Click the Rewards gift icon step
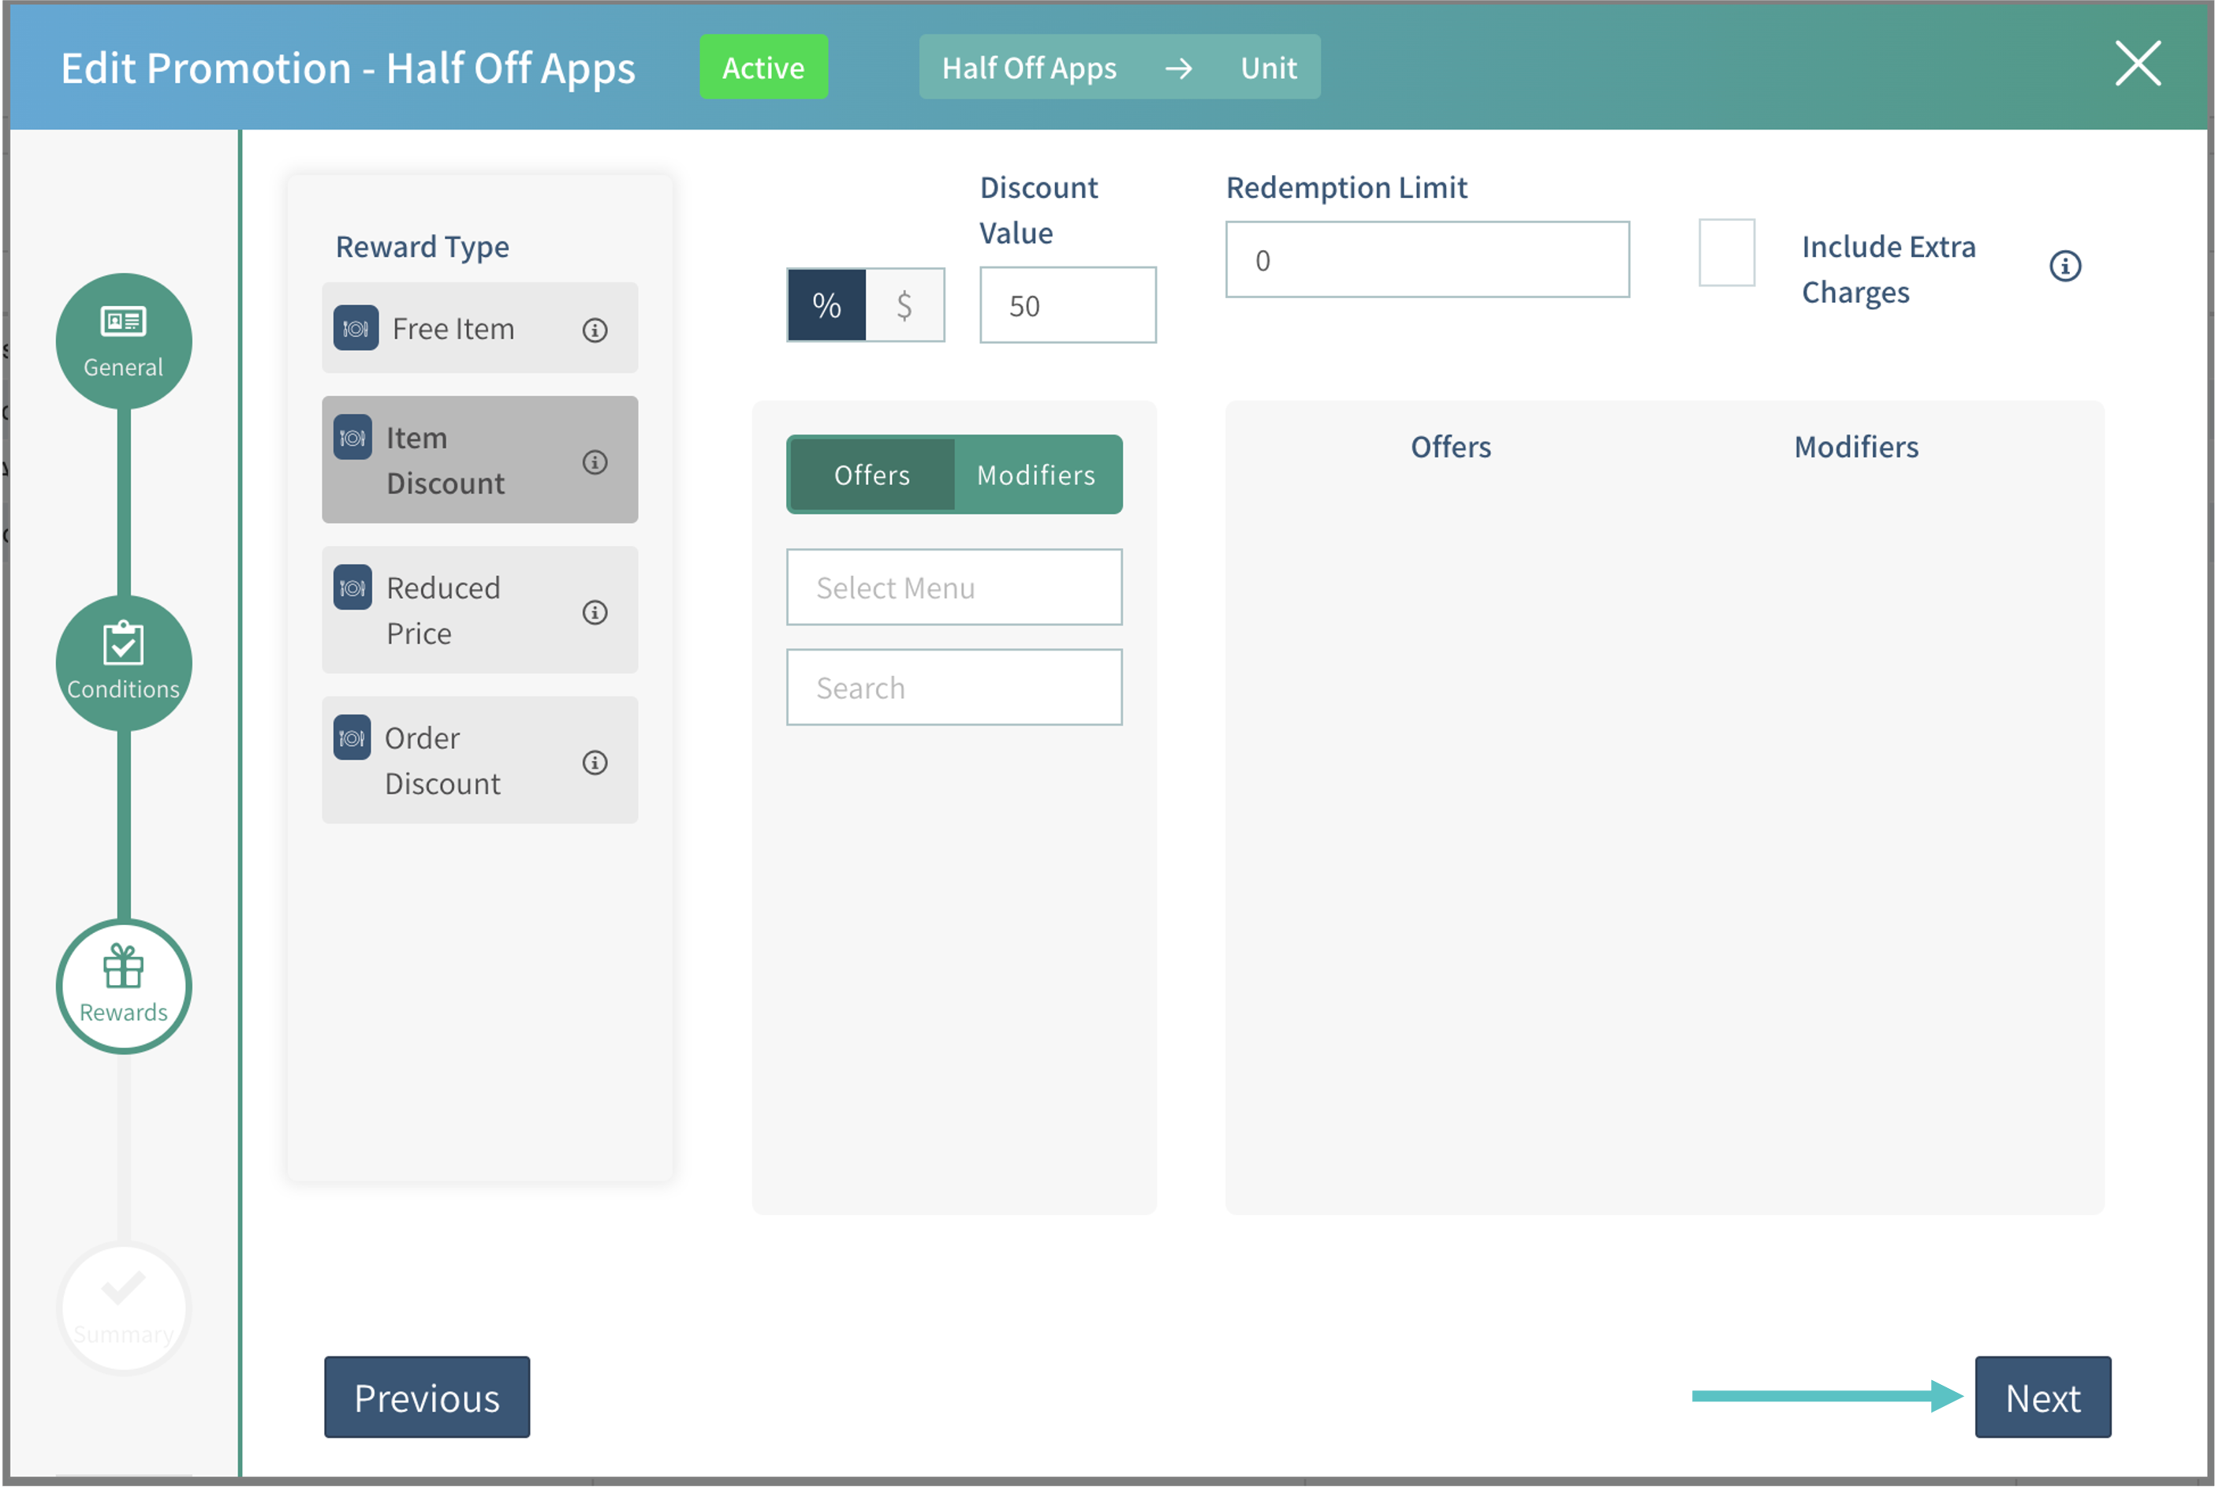Image resolution: width=2215 pixels, height=1489 pixels. tap(124, 986)
